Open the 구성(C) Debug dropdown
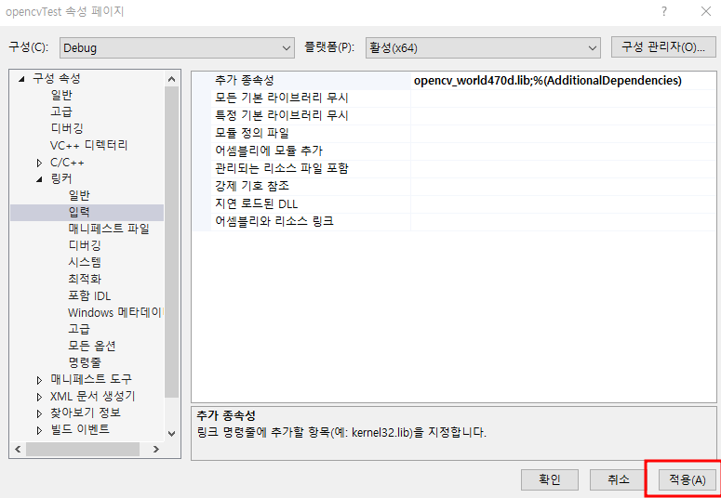Viewport: 721px width, 498px height. (x=177, y=47)
